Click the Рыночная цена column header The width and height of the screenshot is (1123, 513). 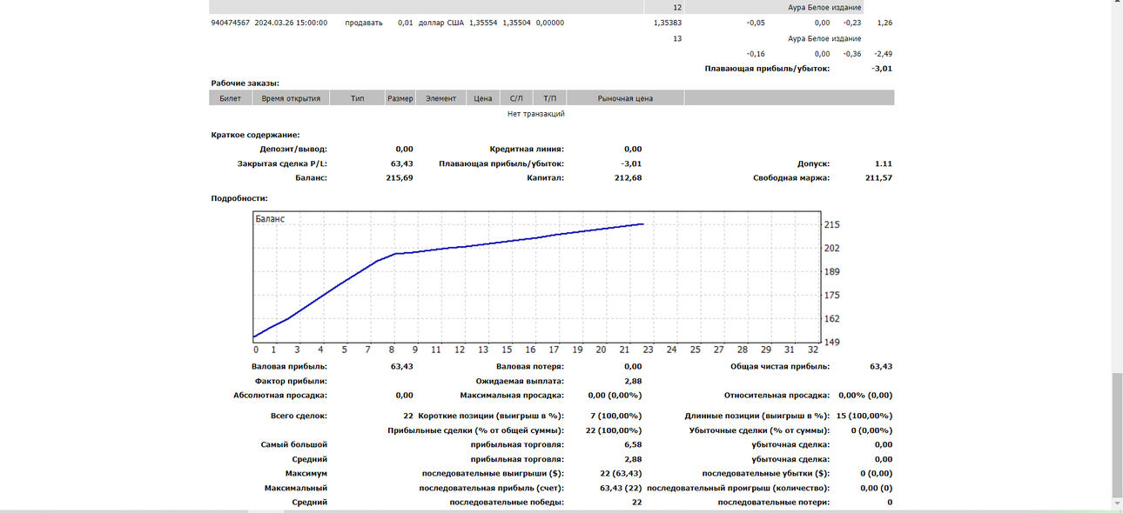(x=625, y=98)
